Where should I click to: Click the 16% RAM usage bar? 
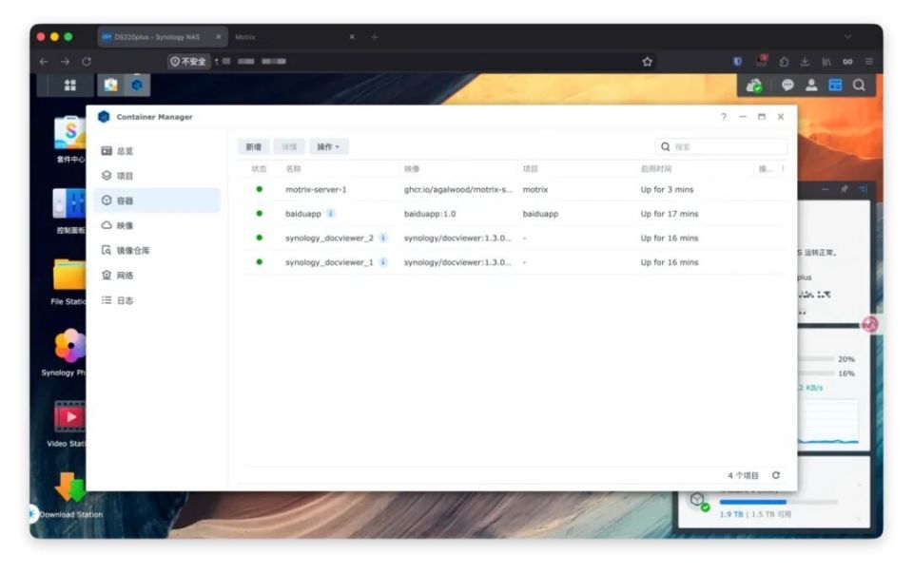click(817, 373)
